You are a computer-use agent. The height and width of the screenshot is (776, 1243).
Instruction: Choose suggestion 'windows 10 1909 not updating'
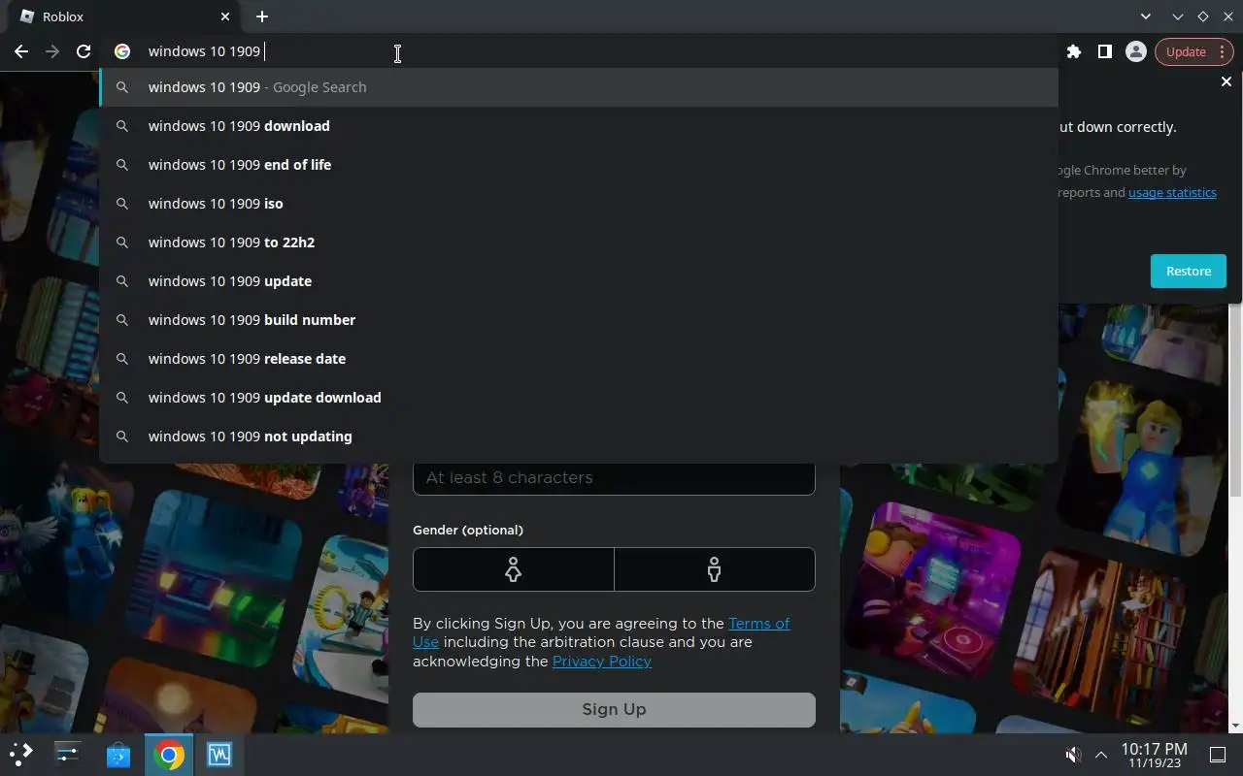[x=579, y=436]
